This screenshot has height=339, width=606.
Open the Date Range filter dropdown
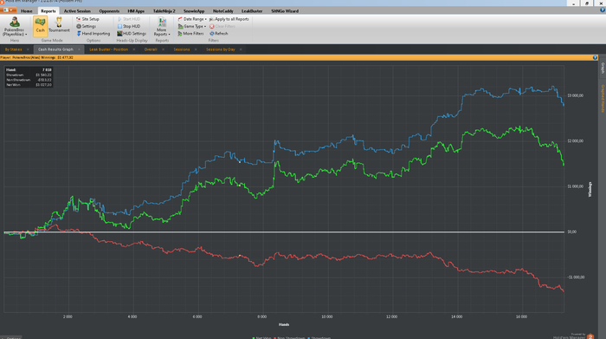point(192,19)
